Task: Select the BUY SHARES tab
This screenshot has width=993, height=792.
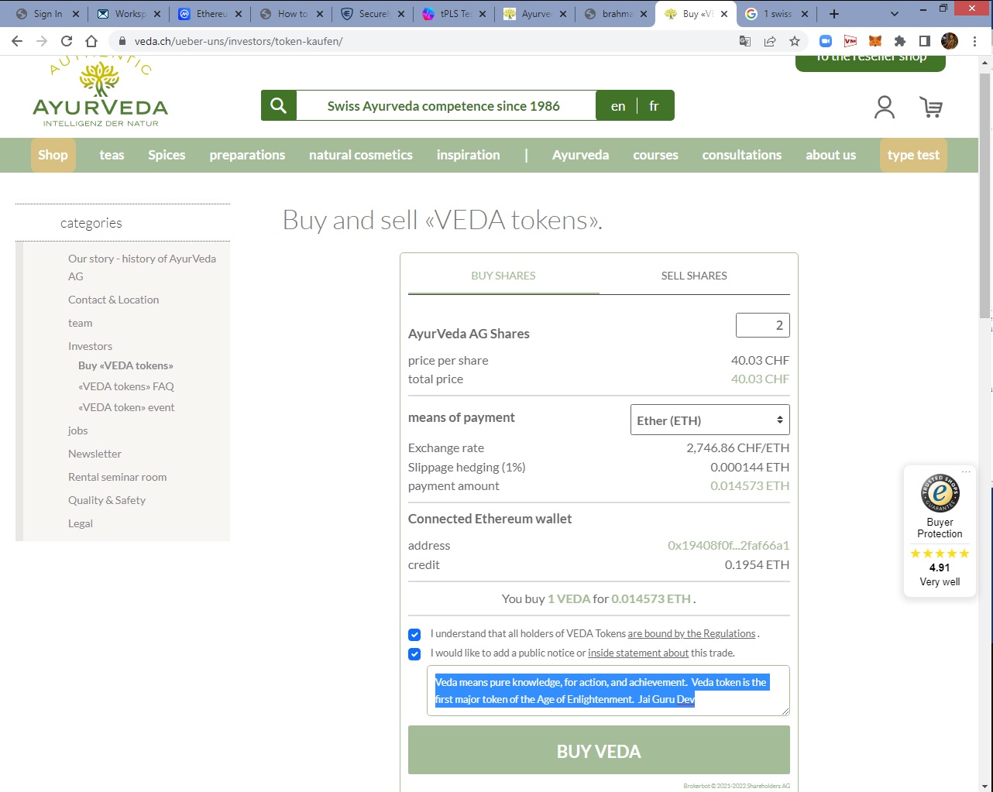Action: click(x=503, y=276)
